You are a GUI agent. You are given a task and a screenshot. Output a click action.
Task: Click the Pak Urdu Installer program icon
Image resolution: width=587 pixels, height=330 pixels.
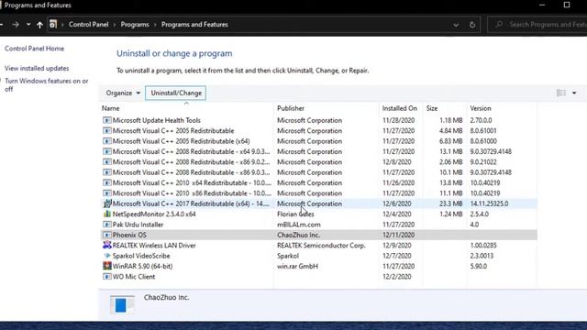(107, 225)
